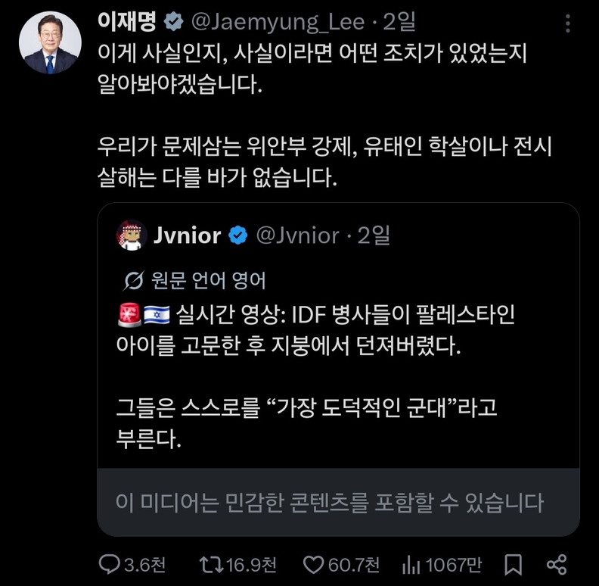Click the main tweet's 2일 timestamp
The image size is (599, 586).
[399, 23]
